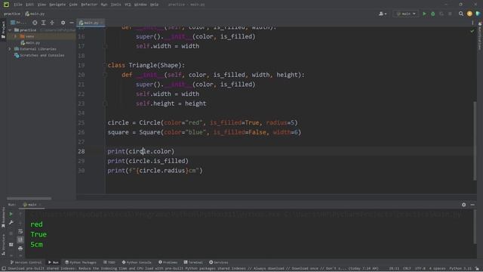
Task: Click CRLF line separator in status bar
Action: (407, 269)
